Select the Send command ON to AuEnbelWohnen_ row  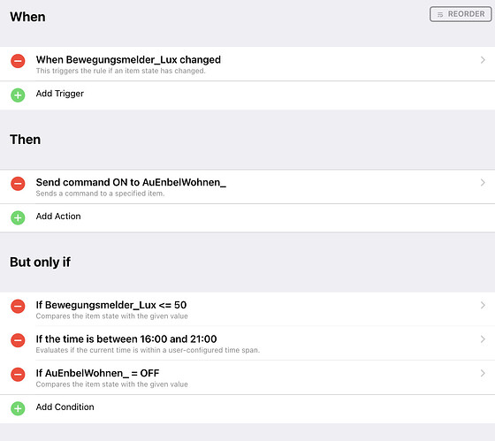(247, 186)
